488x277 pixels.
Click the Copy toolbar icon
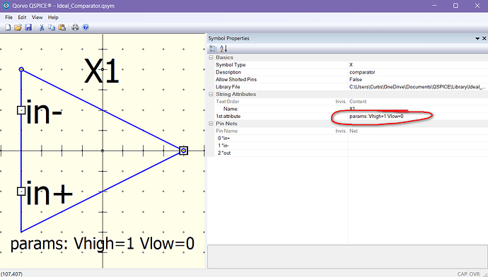[52, 28]
